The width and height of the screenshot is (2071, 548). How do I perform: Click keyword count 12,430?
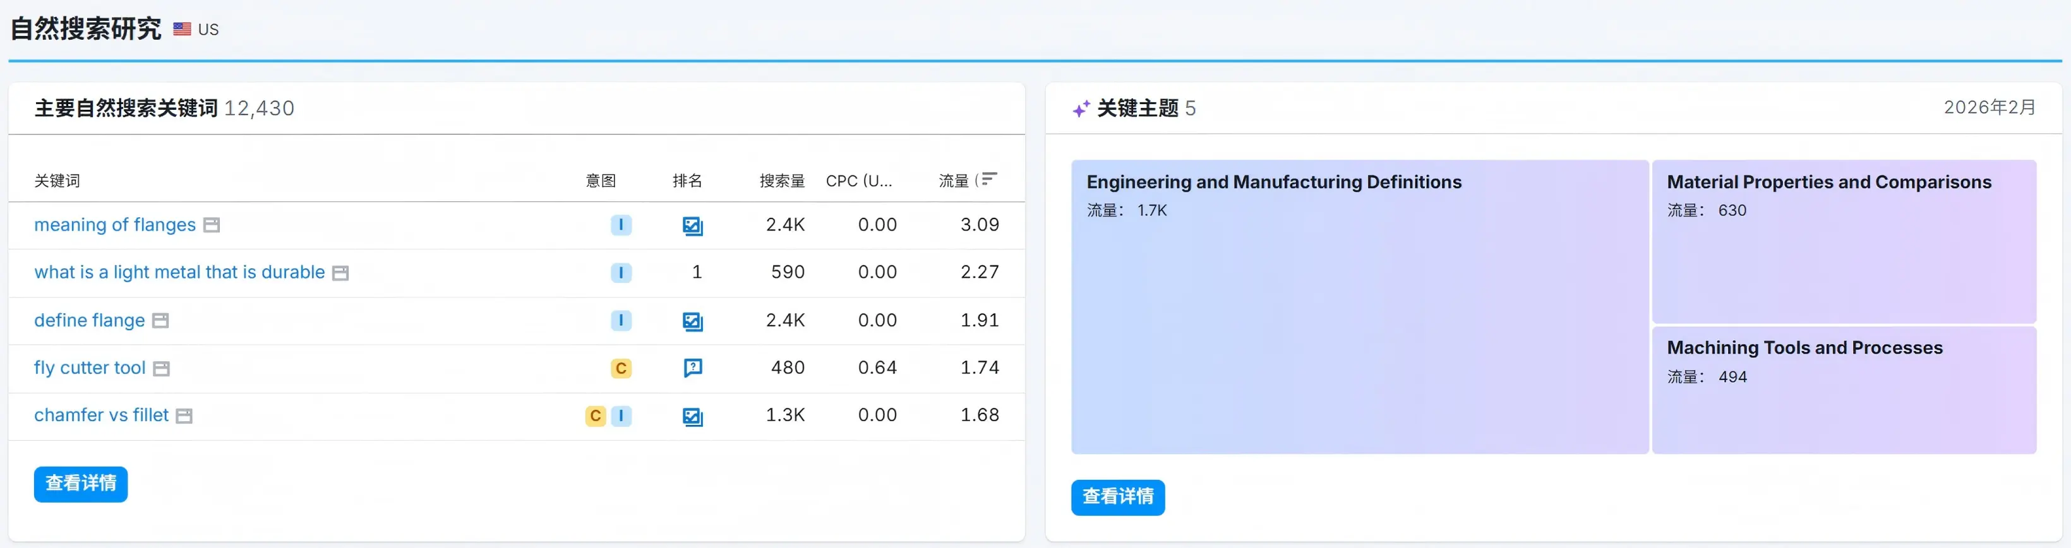pos(259,109)
